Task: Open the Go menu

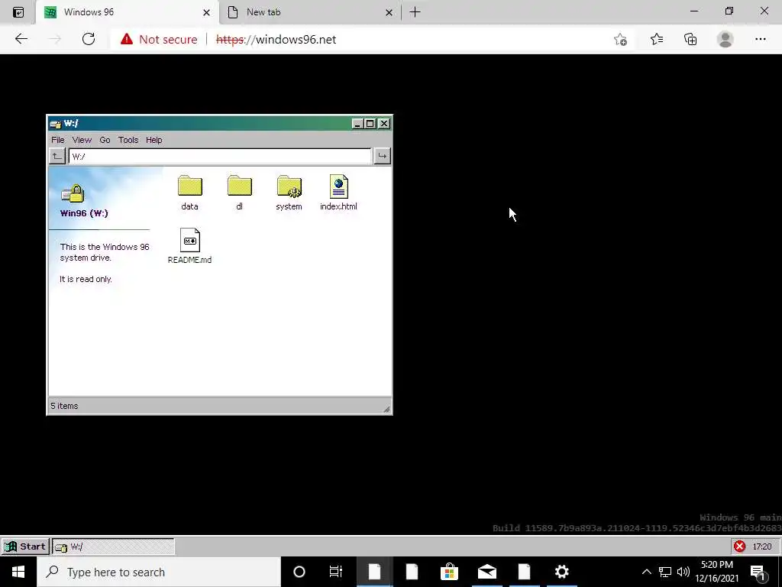Action: coord(105,140)
